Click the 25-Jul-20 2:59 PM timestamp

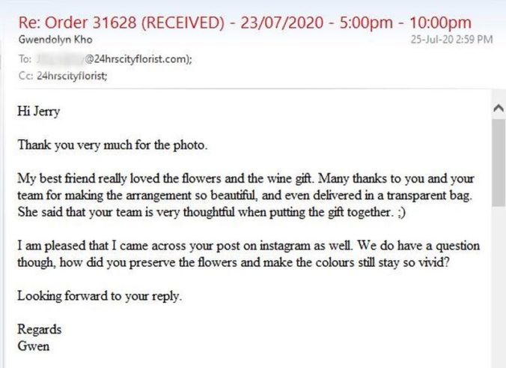click(451, 40)
